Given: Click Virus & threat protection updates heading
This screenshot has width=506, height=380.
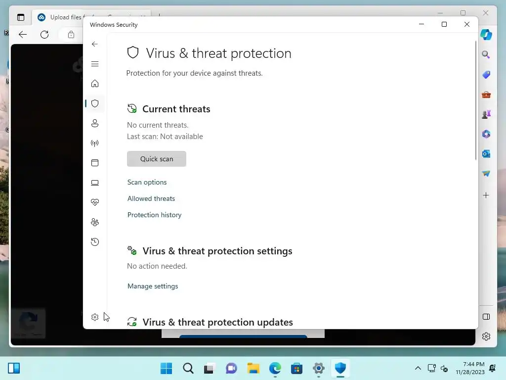Looking at the screenshot, I should tap(217, 322).
